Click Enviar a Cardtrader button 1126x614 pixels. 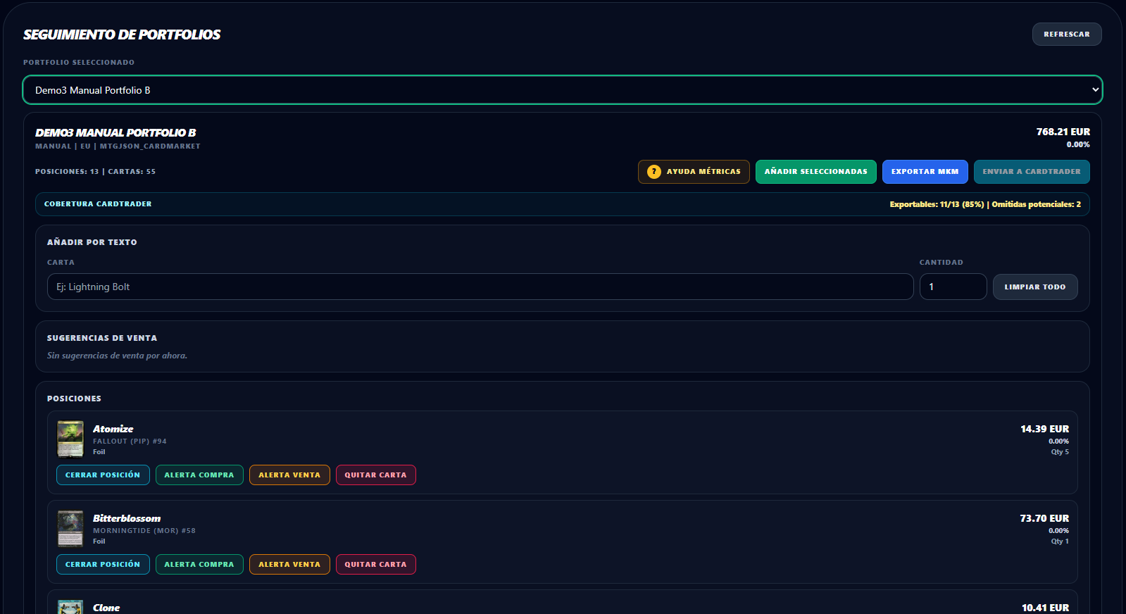(1031, 172)
